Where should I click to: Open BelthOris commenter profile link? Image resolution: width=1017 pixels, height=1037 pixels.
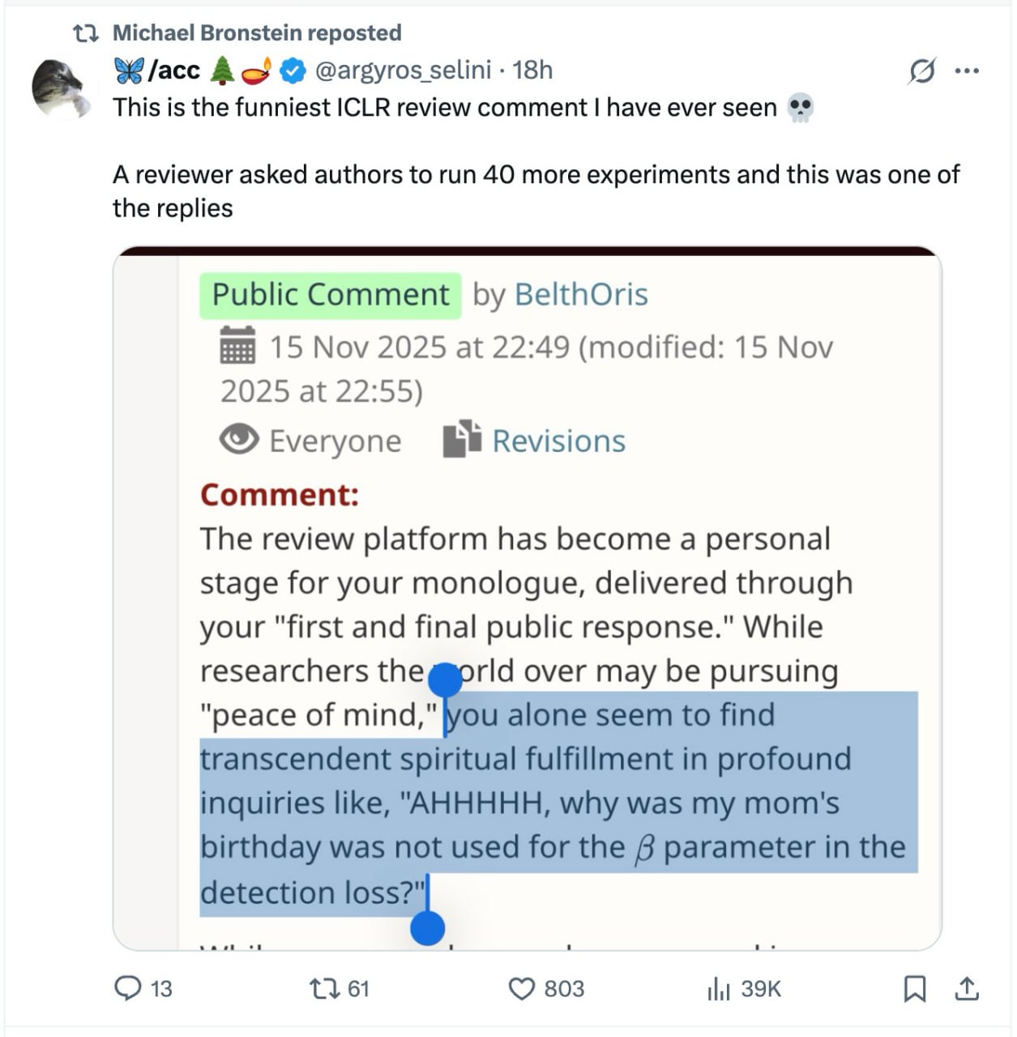click(581, 295)
